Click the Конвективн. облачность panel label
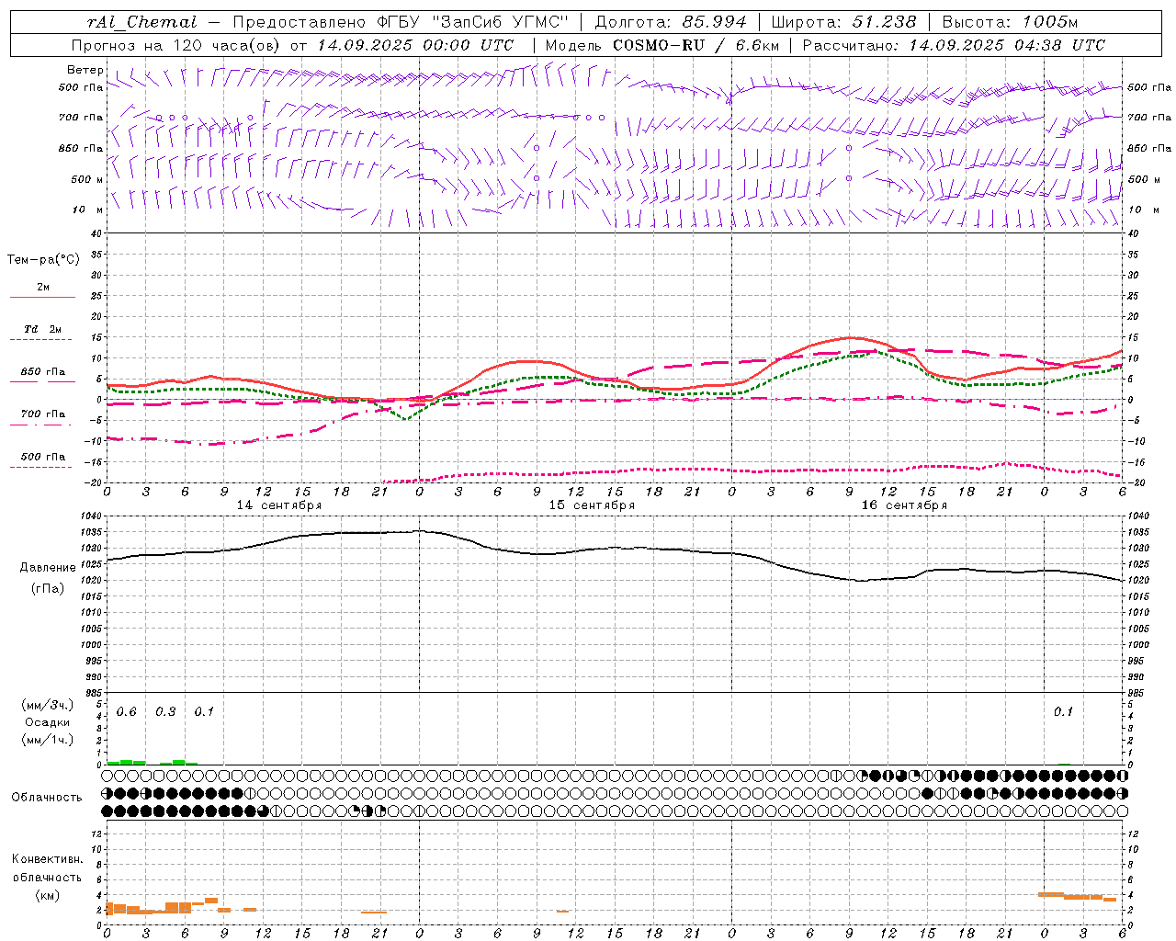This screenshot has height=941, width=1176. point(48,868)
